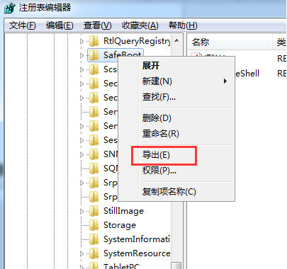
Task: Expand the Scs tree node arrow
Action: click(81, 70)
